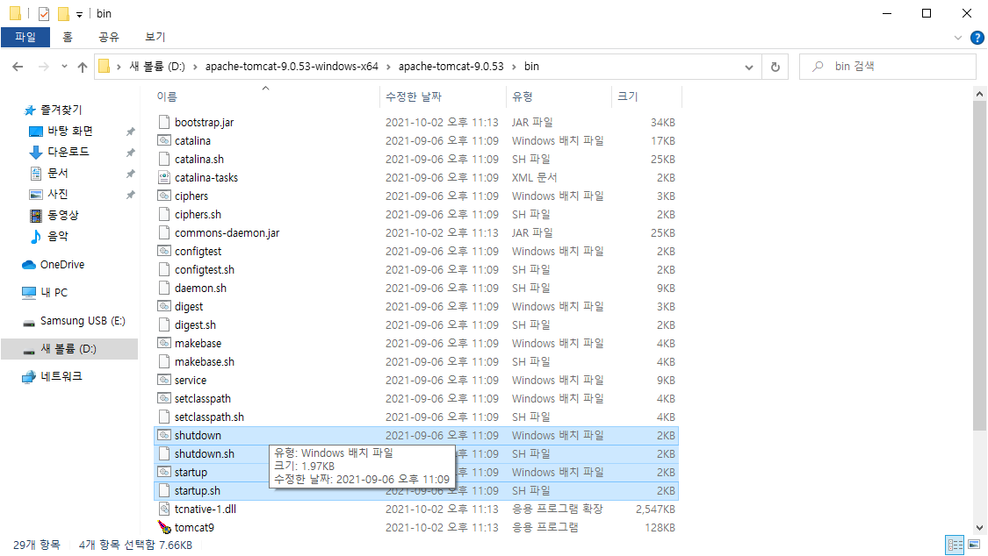The height and width of the screenshot is (556, 988).
Task: Select the daemon.sh file name
Action: 200,288
